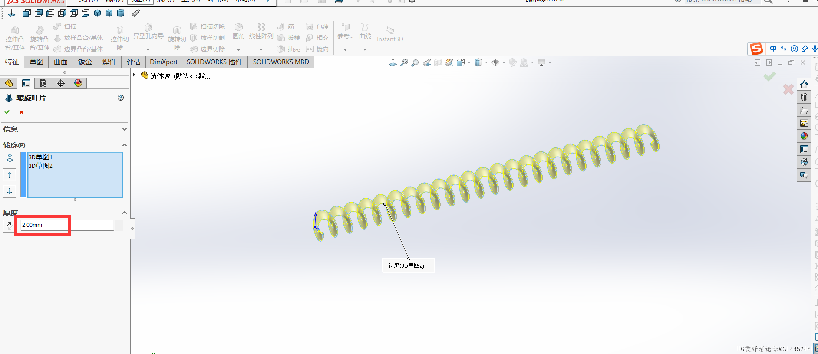Switch to the SOLIDWORKS MBD tab
Image resolution: width=818 pixels, height=354 pixels.
281,62
